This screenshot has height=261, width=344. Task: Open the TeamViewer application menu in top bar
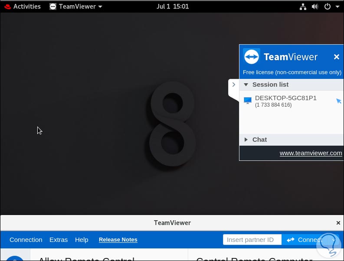[76, 7]
